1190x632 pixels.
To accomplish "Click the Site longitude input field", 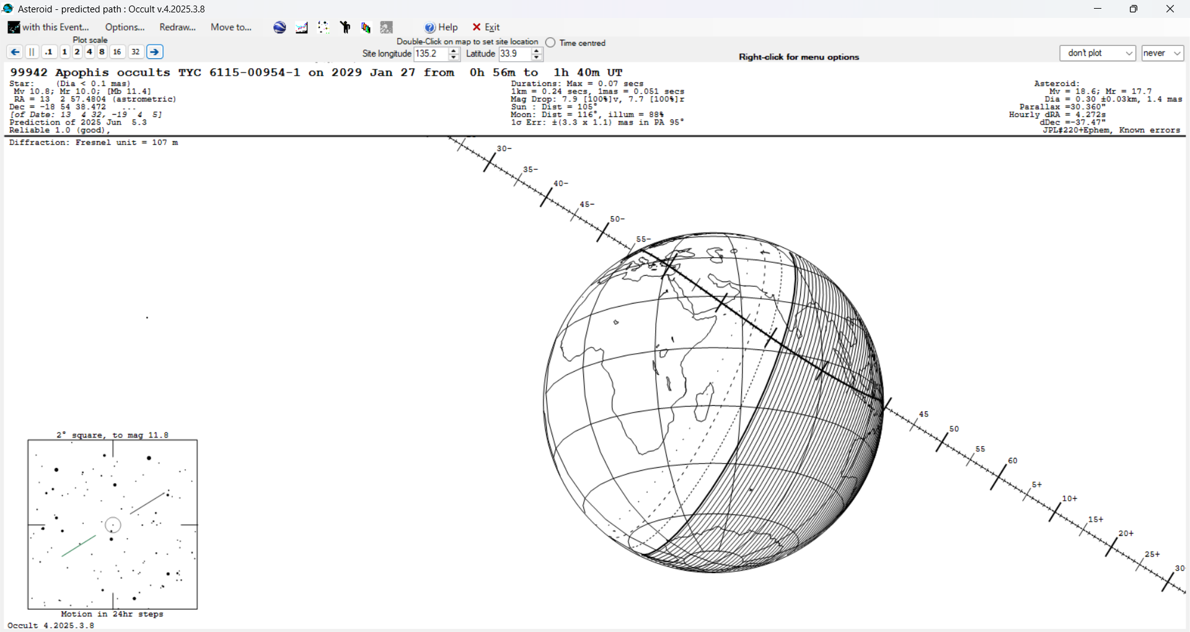I will coord(431,54).
